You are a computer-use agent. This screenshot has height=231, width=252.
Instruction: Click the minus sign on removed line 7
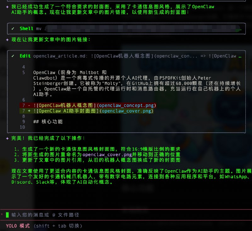(x=29, y=105)
